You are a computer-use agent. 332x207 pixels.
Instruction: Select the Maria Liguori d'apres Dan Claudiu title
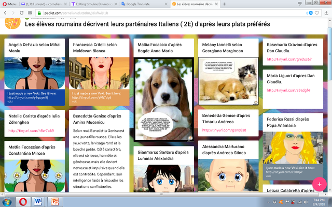coord(290,79)
